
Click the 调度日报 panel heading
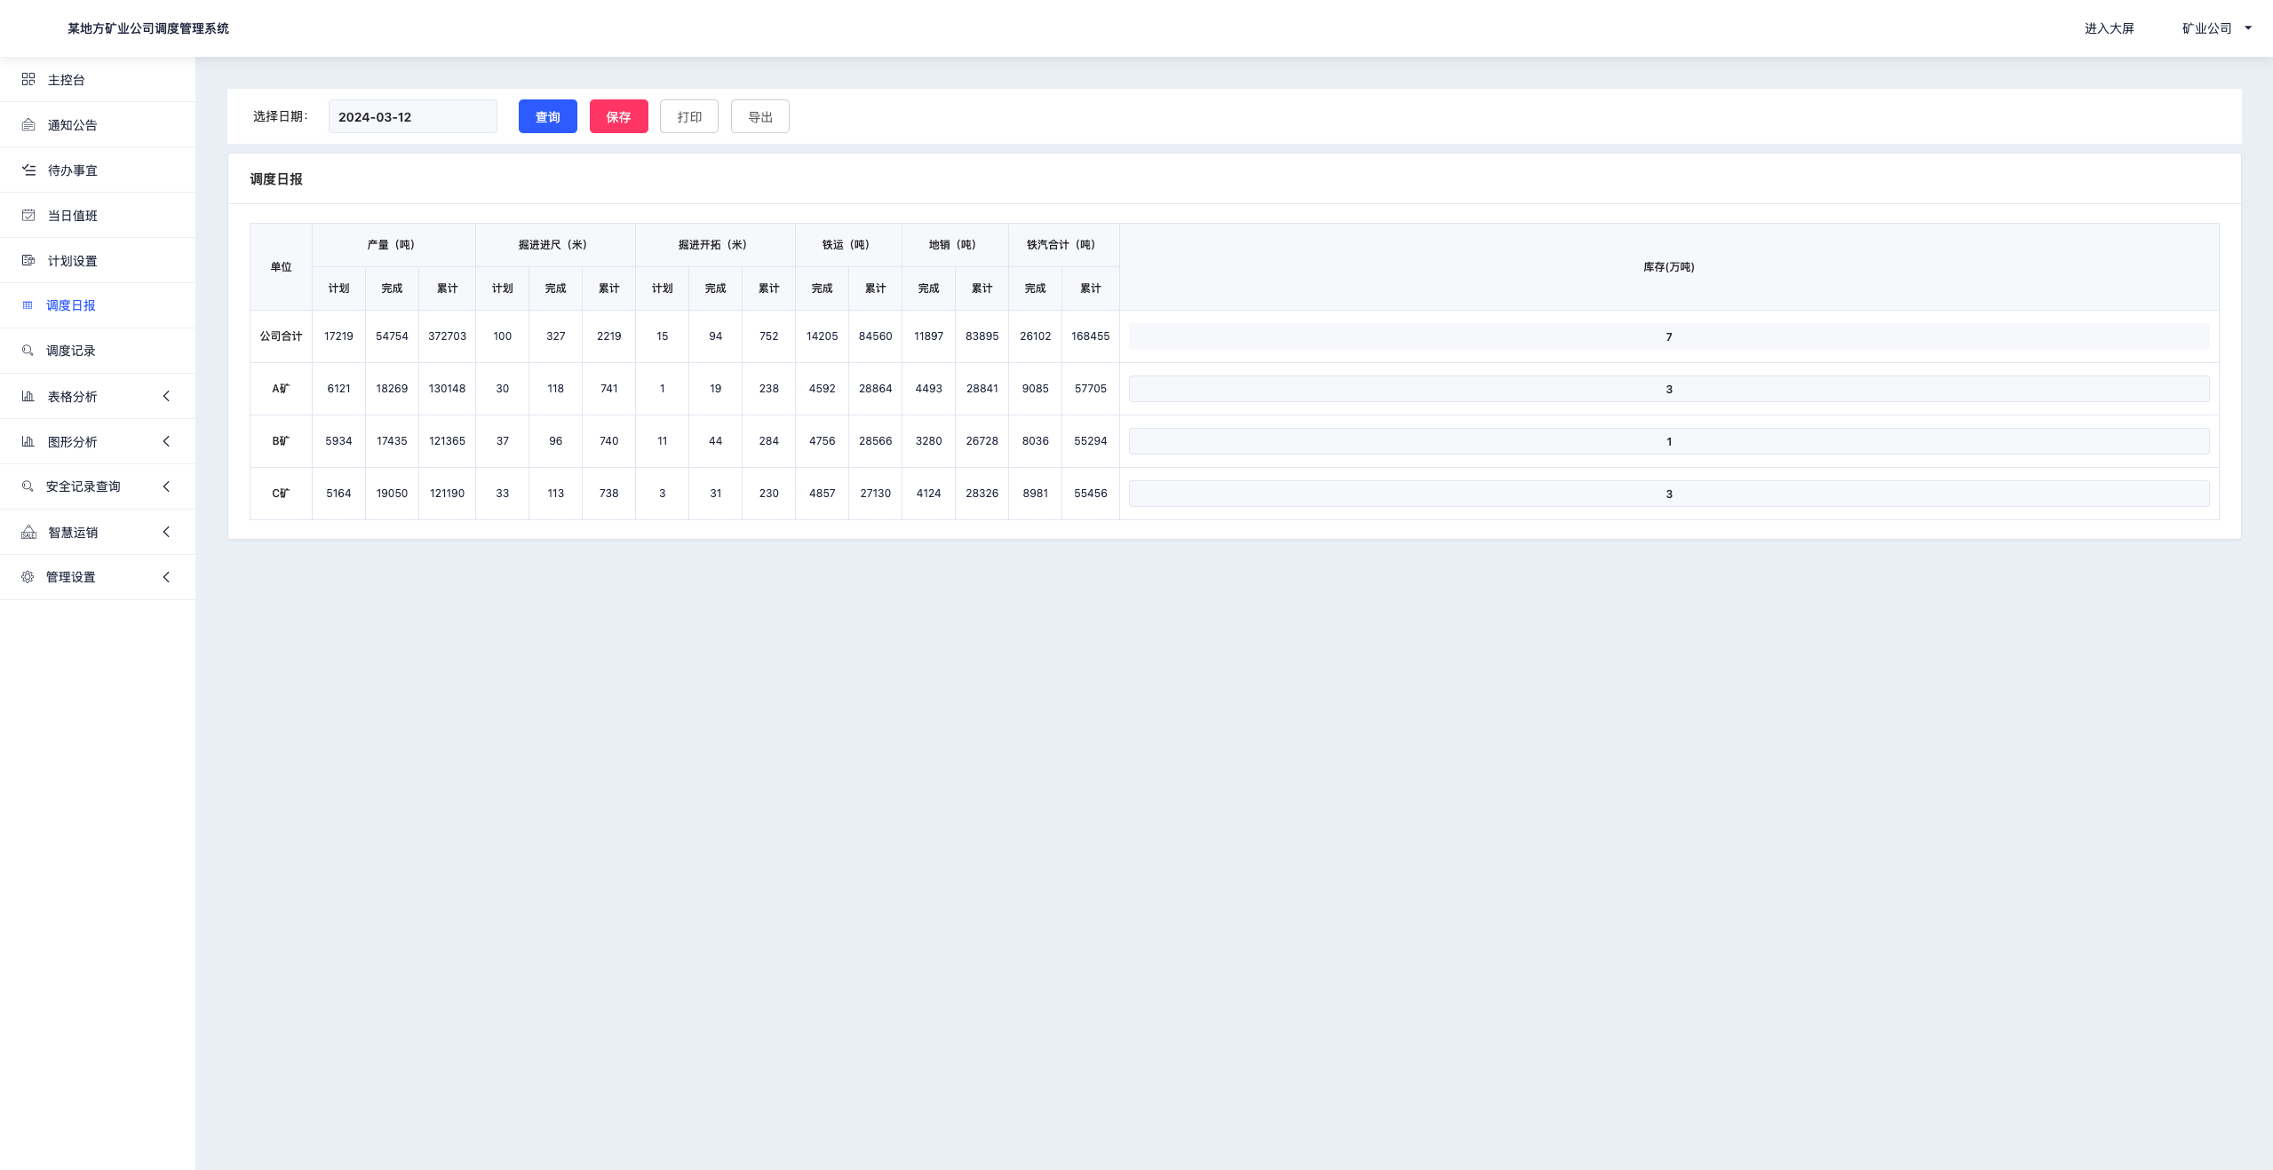(x=276, y=179)
